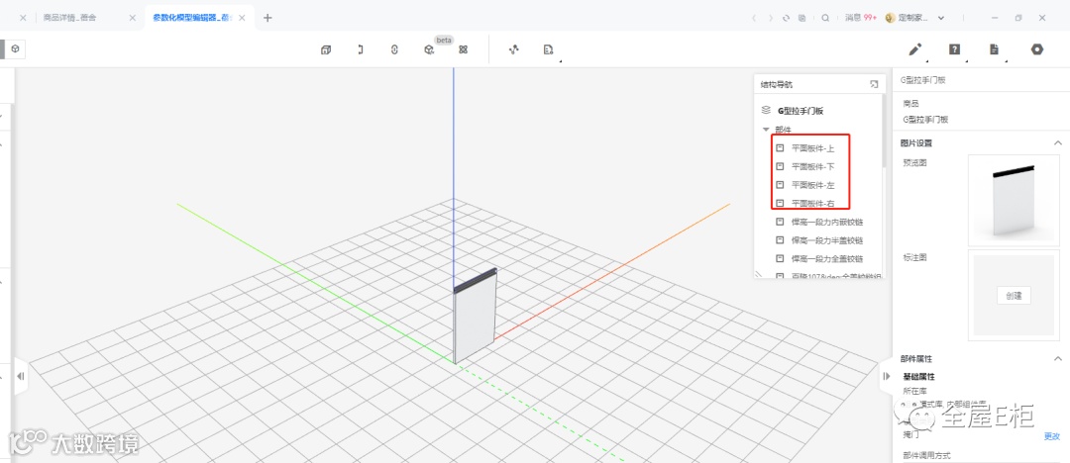1070x463 pixels.
Task: Click the icon beside 平面板件-上
Action: (780, 148)
